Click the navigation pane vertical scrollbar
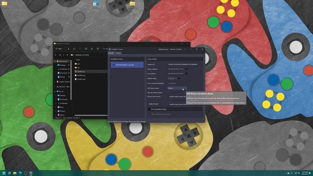 (x=71, y=80)
